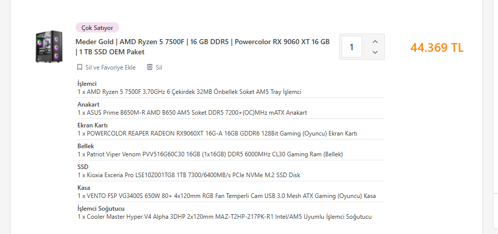Select the ASUS Prime B650M-R Anakart line

(192, 112)
